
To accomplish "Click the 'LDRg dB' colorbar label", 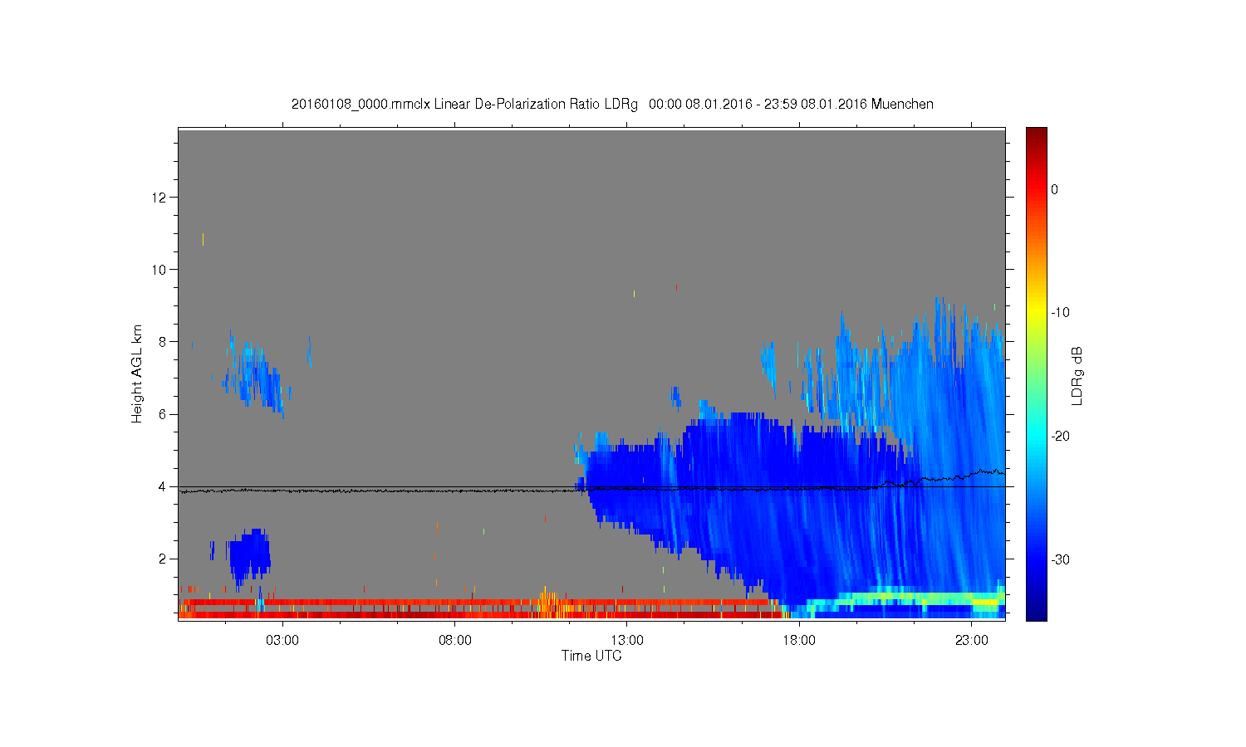I will click(x=1077, y=376).
